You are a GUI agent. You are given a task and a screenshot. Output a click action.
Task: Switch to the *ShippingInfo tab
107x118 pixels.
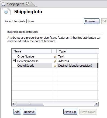(15, 4)
